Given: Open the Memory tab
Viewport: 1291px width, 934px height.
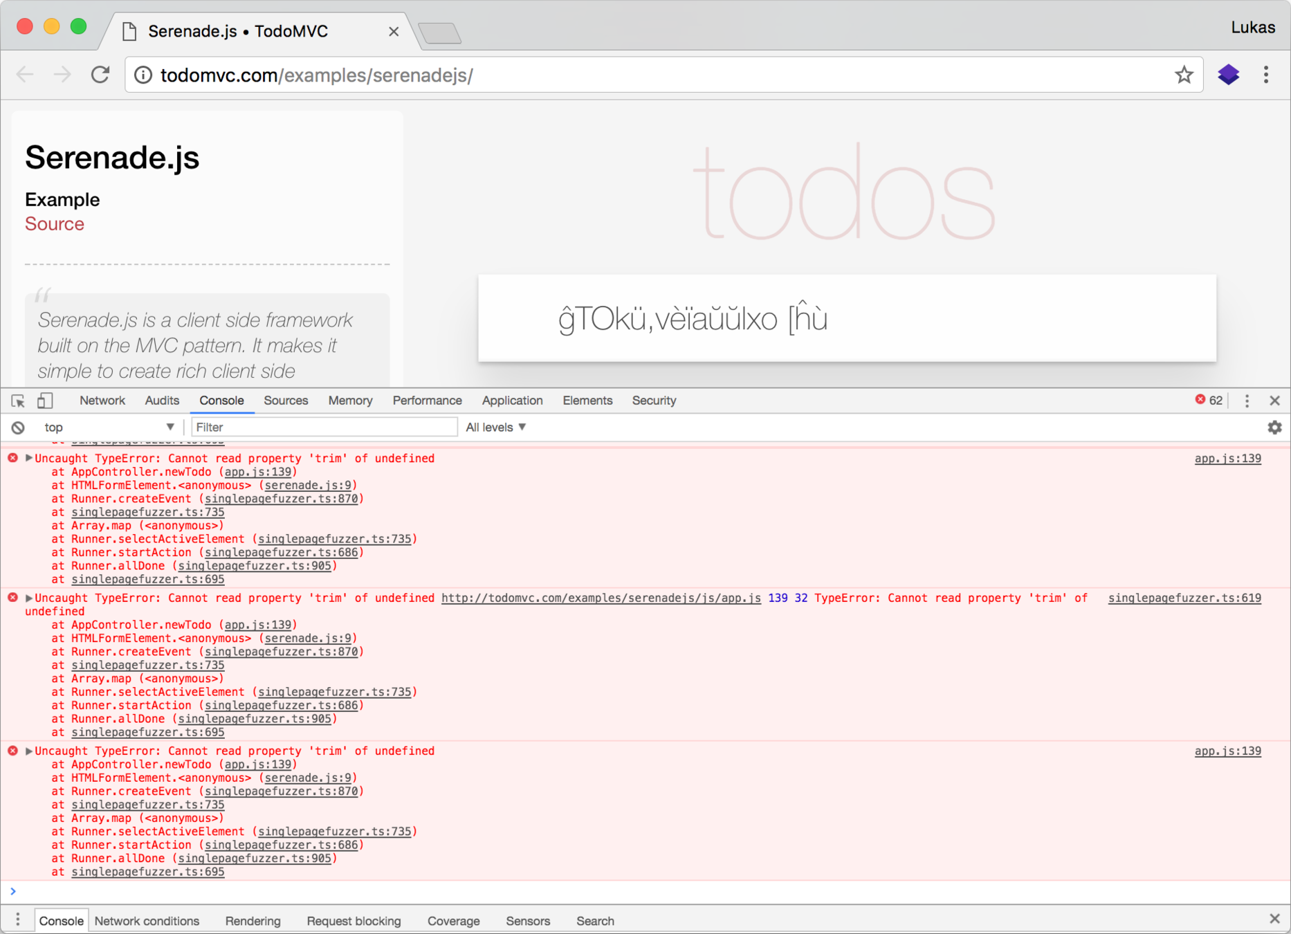Looking at the screenshot, I should [350, 401].
